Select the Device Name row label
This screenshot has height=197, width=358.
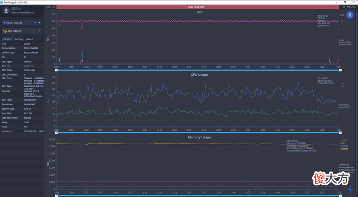click(x=8, y=48)
